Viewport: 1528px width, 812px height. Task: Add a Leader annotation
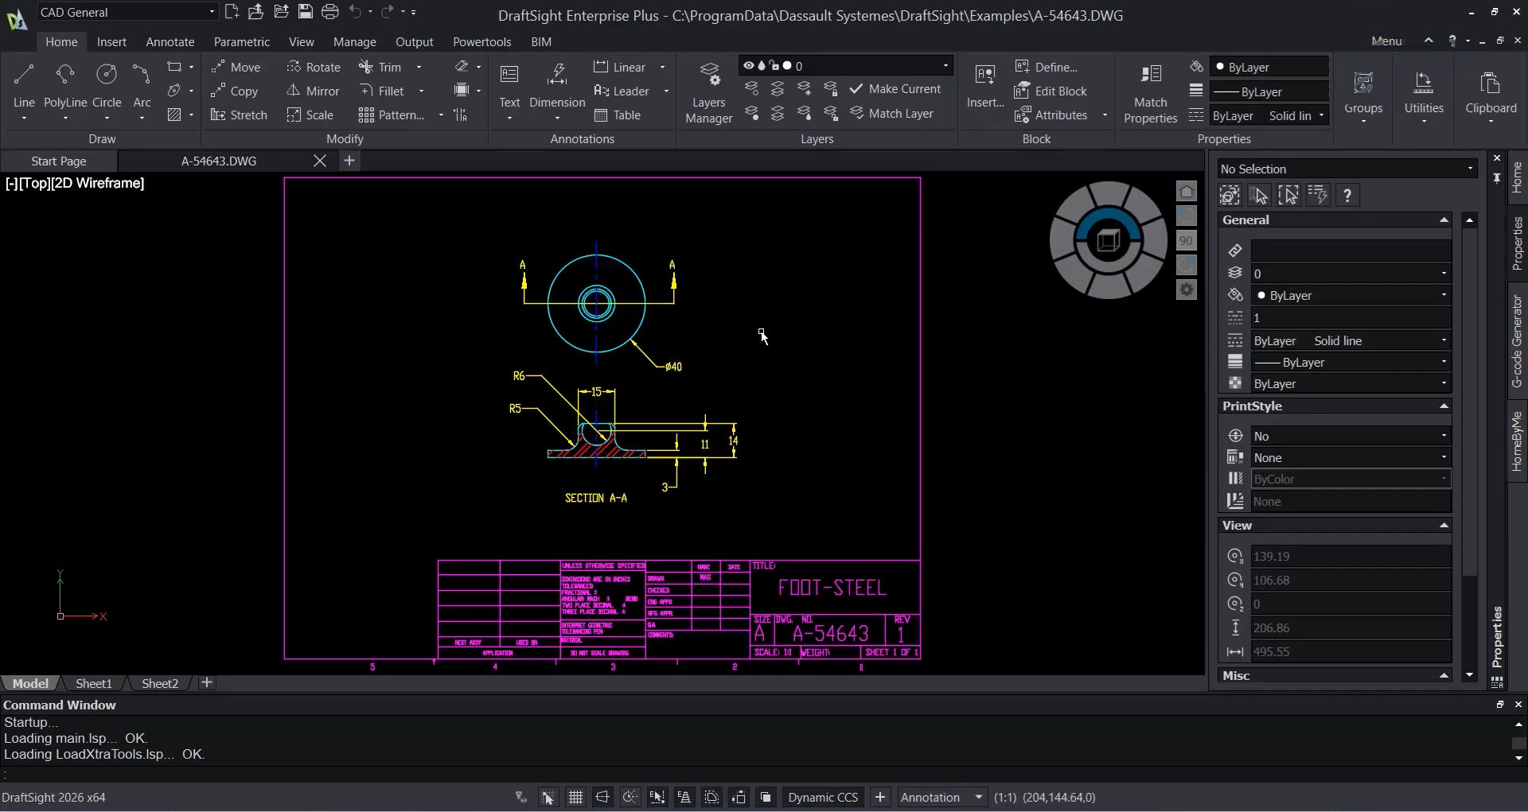[622, 91]
